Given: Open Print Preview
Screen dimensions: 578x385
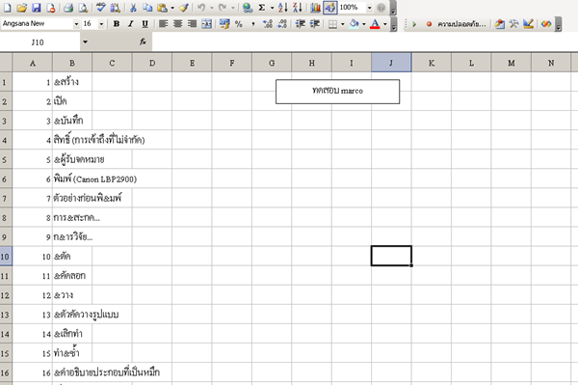Looking at the screenshot, I should pos(83,8).
